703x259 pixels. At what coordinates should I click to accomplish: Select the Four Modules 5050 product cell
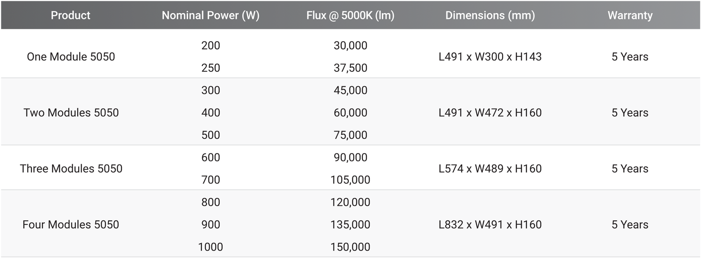point(71,225)
